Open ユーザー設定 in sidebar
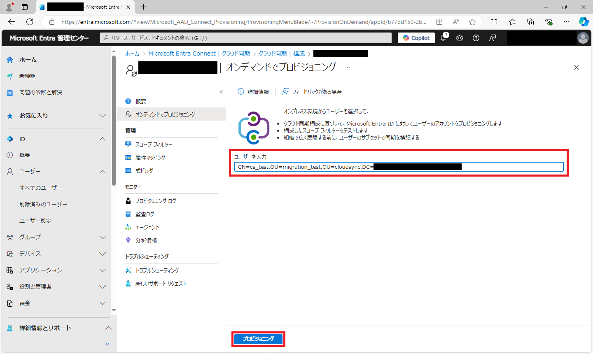 point(35,221)
